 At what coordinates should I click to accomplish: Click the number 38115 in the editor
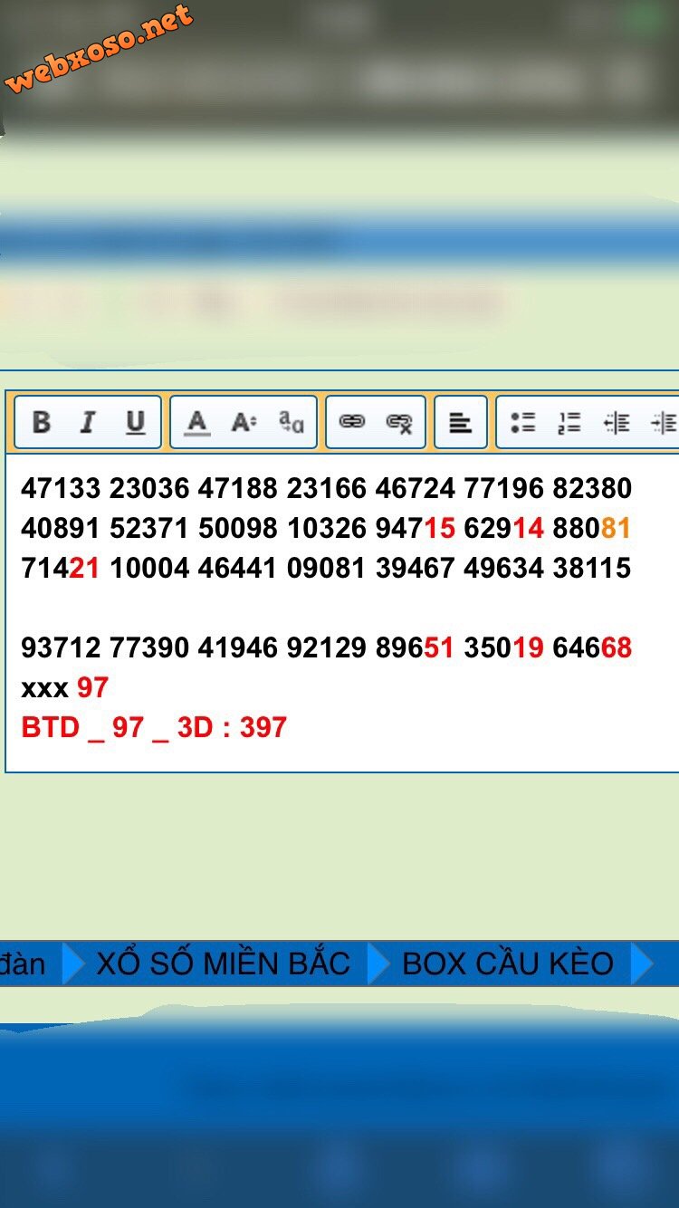coord(593,568)
